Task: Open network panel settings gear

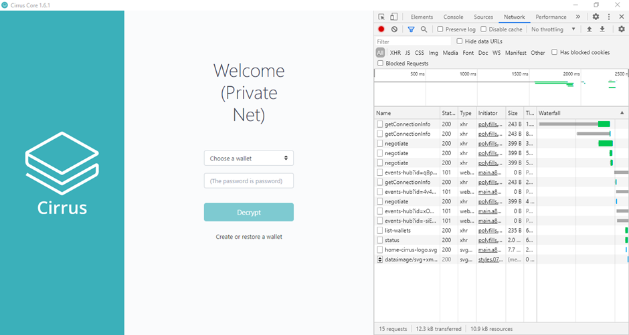Action: pyautogui.click(x=622, y=29)
